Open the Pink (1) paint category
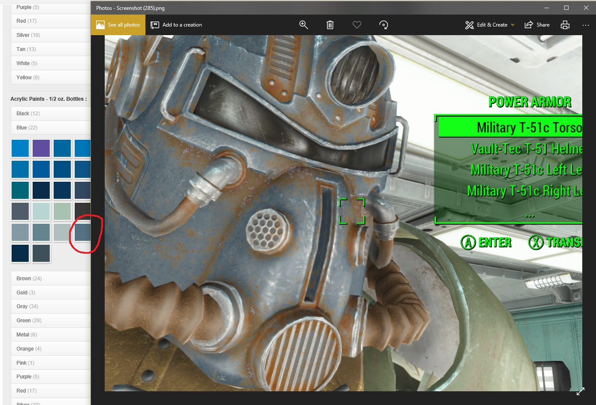Viewport: 596px width, 405px height. [x=51, y=363]
